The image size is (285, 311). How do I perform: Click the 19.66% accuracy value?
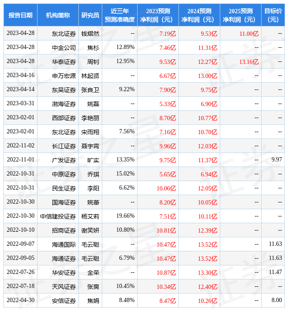point(125,216)
